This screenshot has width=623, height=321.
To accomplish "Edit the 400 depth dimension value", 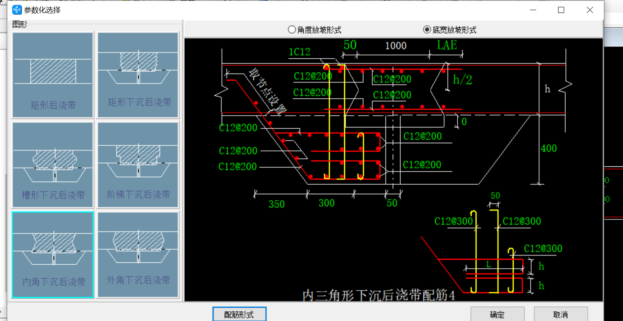I will [549, 149].
